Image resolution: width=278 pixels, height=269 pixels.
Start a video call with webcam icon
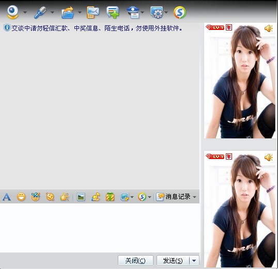tap(13, 12)
